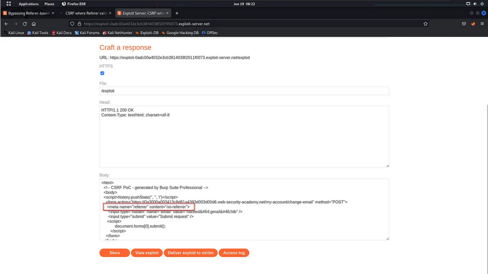Viewport: 488px width, 274px height.
Task: Open Firefox hamburger menu
Action: tap(482, 24)
